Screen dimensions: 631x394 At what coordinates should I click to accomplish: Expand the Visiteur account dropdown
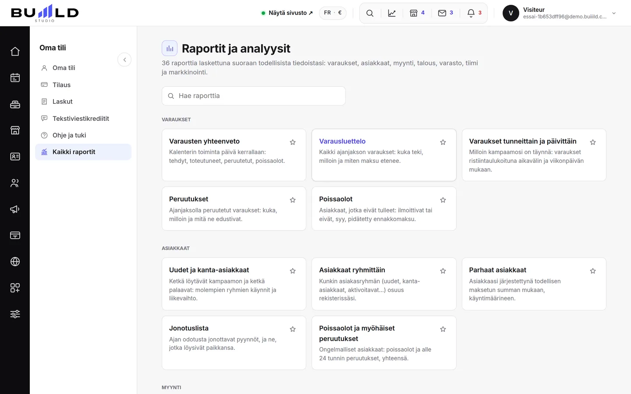[614, 13]
